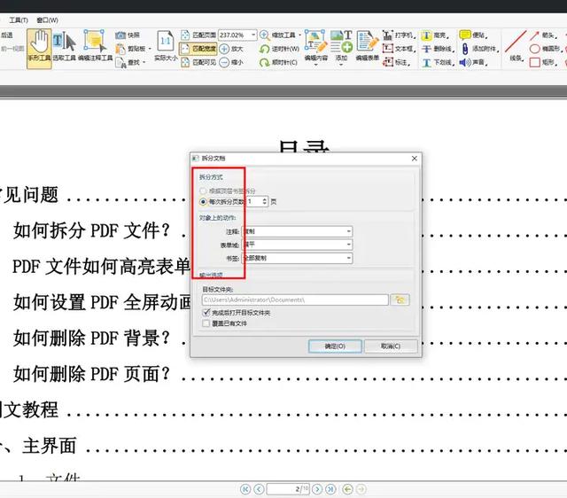Click 匹配可见 fit visible
Screen dimensions: 567x498
[198, 63]
